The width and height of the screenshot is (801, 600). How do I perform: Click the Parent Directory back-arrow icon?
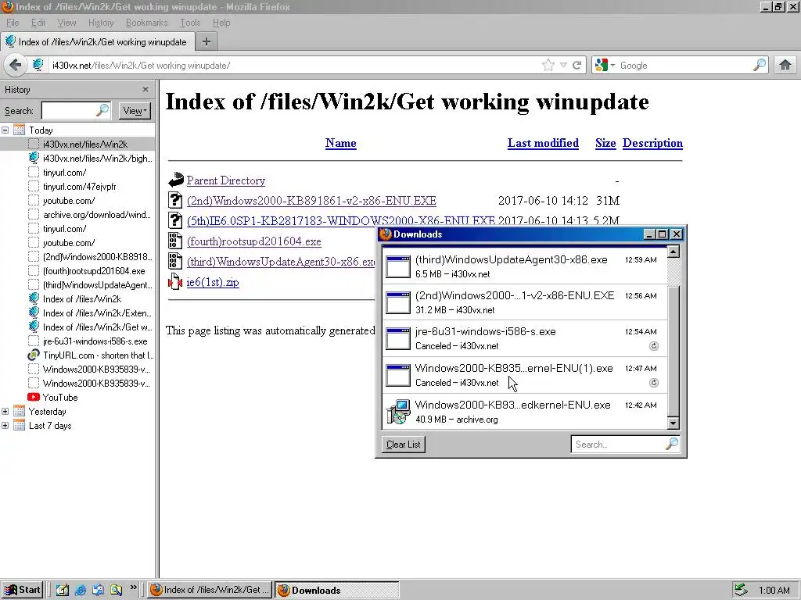(x=175, y=180)
